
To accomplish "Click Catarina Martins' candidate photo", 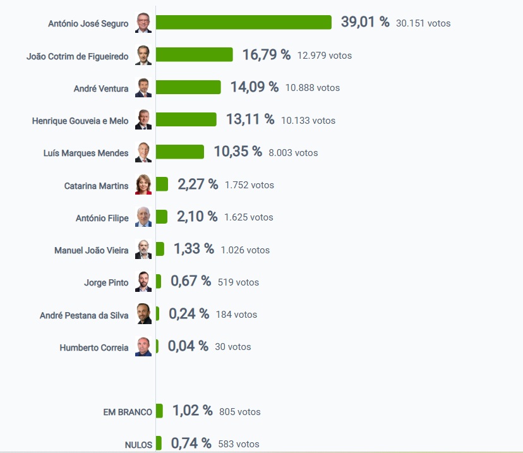I will coord(143,184).
